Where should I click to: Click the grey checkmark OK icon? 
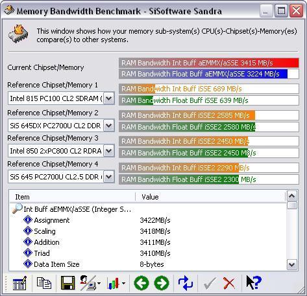(x=210, y=283)
